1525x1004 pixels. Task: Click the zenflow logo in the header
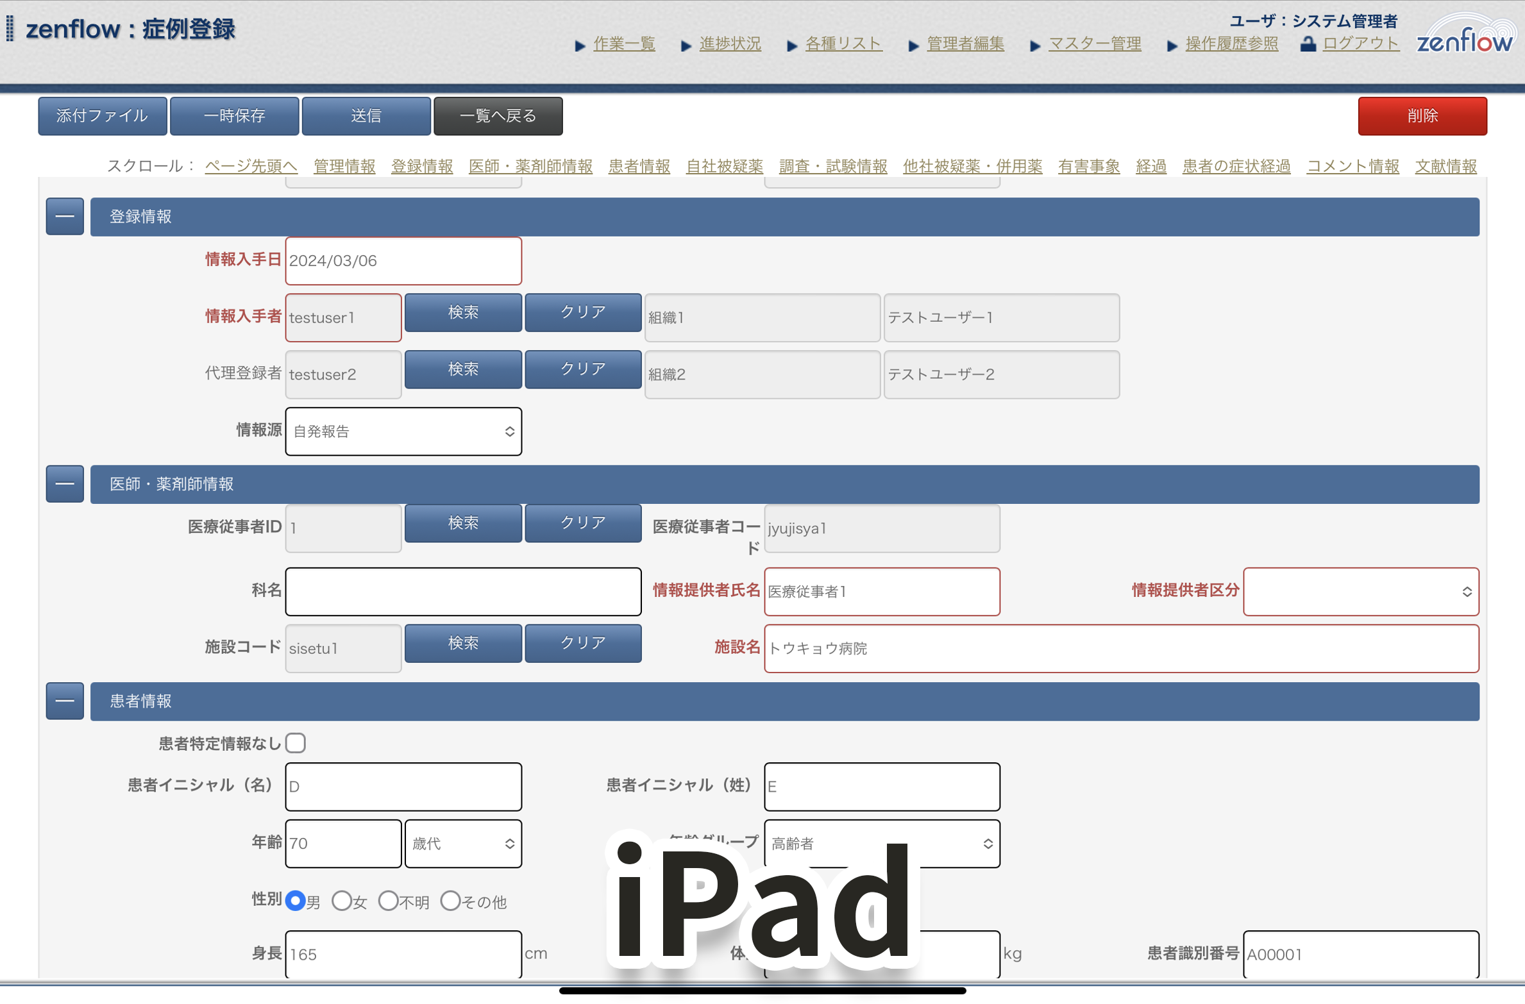1465,35
